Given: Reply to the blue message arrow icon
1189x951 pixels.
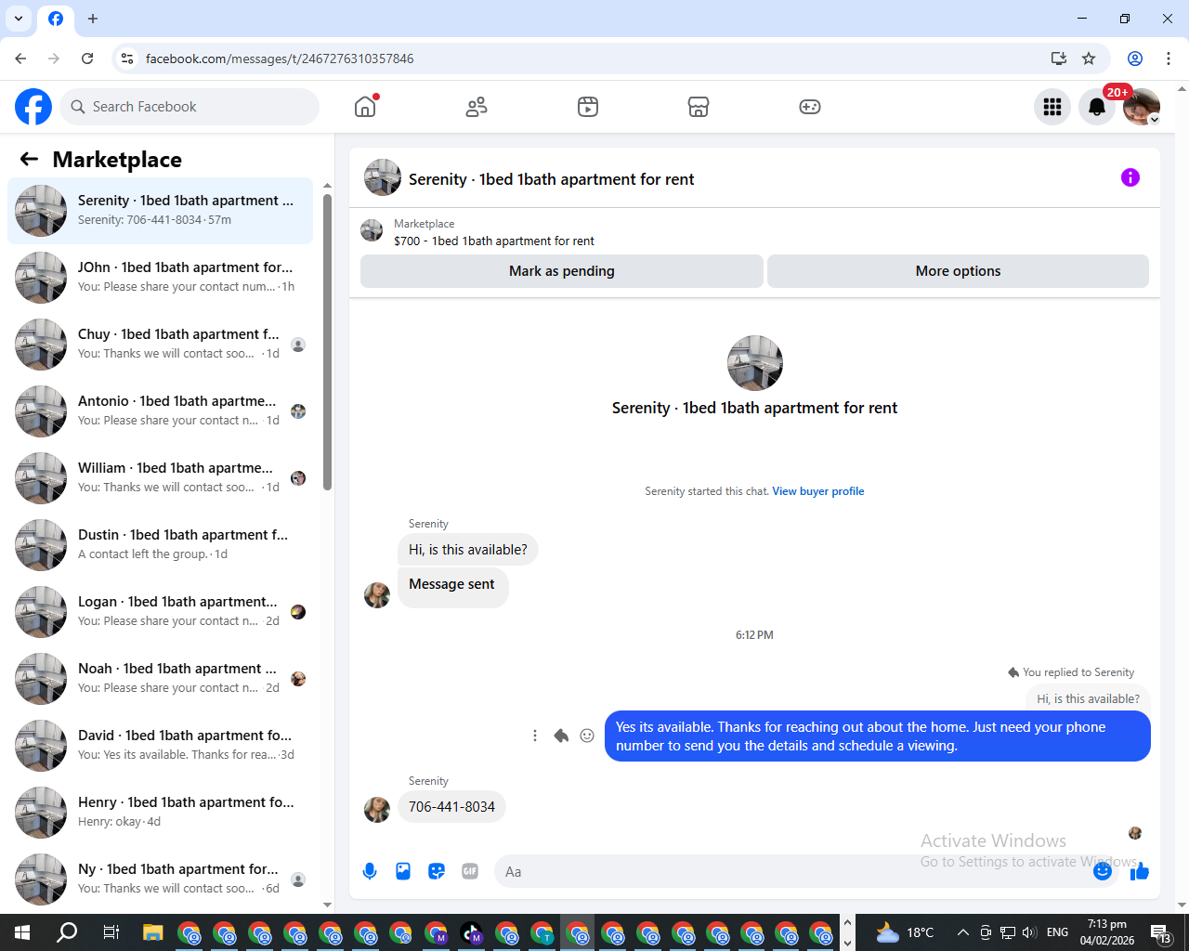Looking at the screenshot, I should point(561,736).
